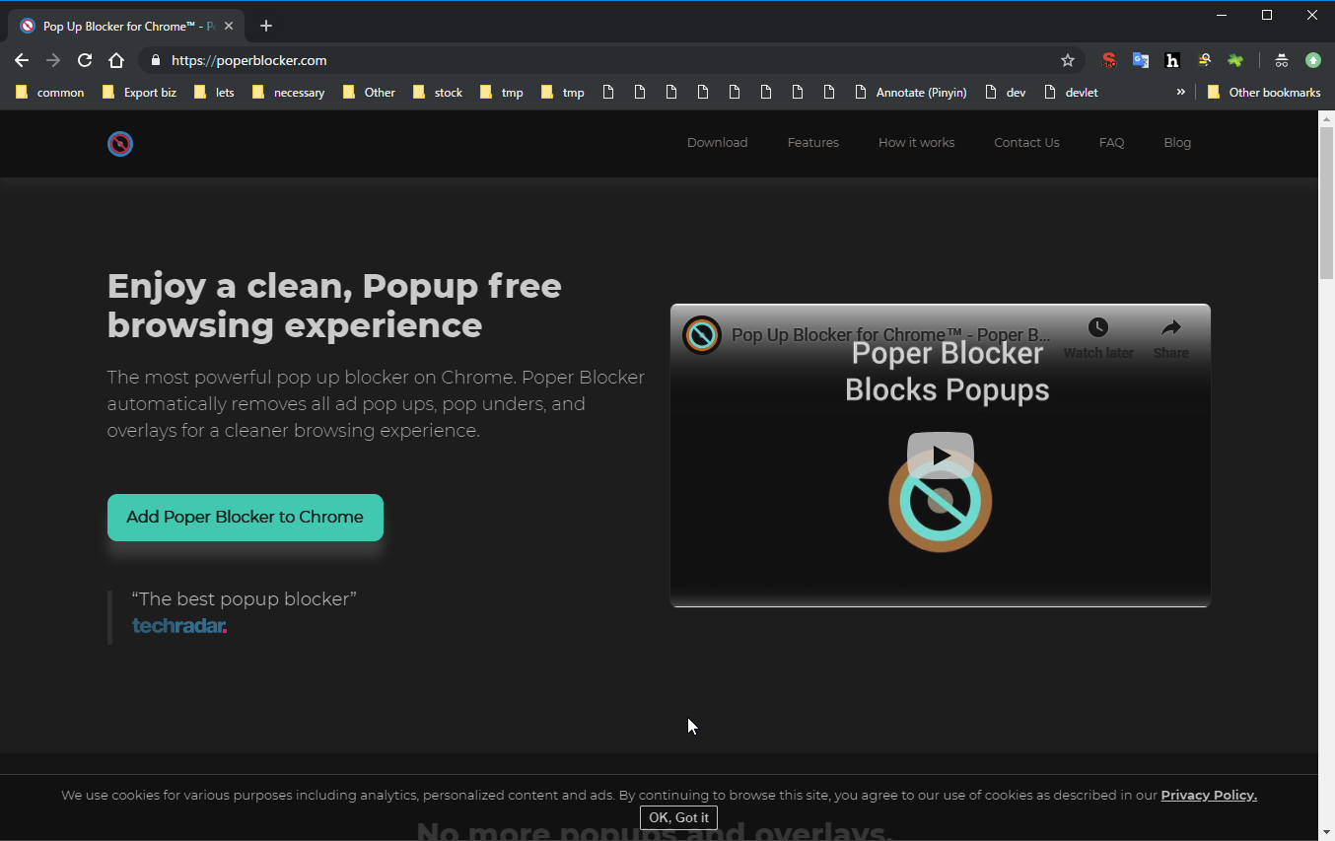
Task: Accept cookies with 'OK, Got it'
Action: (x=678, y=817)
